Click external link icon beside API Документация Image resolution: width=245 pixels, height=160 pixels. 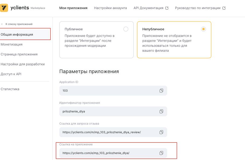(167, 8)
